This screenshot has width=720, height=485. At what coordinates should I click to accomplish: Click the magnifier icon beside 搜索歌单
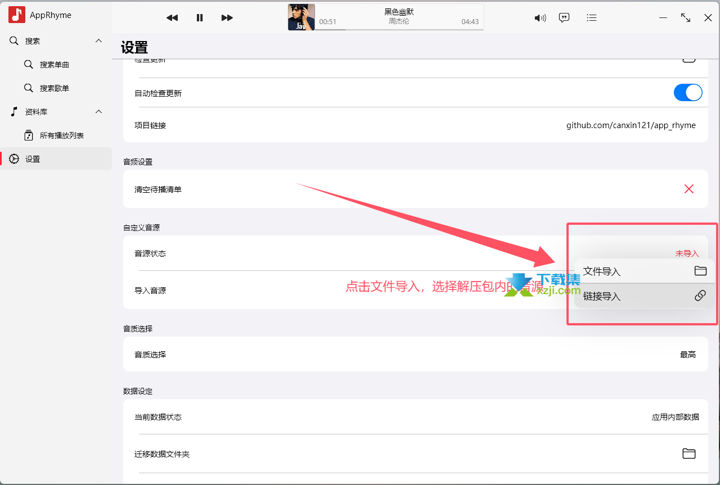[29, 88]
